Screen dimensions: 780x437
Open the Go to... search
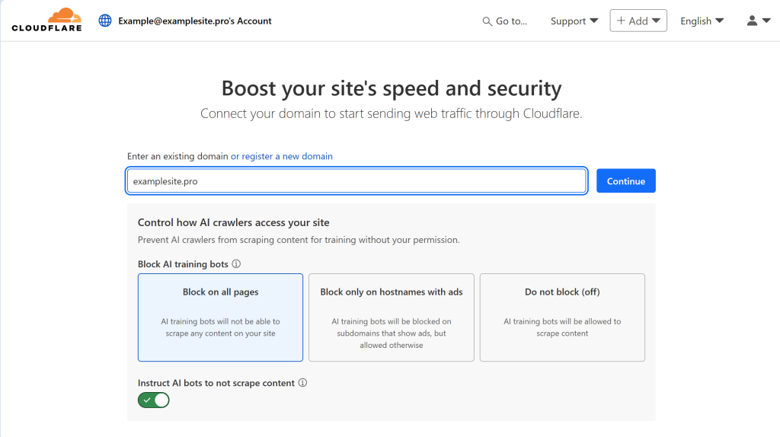coord(504,21)
